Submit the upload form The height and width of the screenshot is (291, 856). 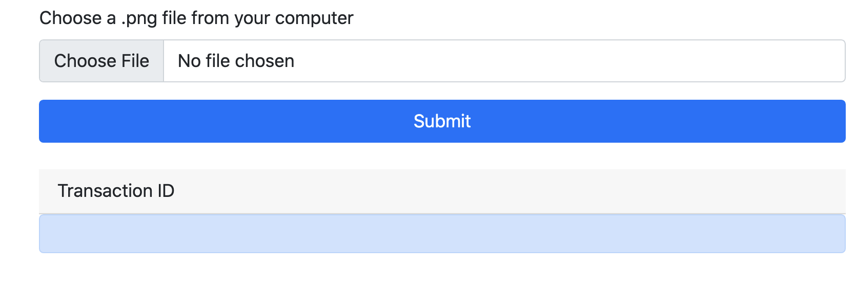point(442,121)
